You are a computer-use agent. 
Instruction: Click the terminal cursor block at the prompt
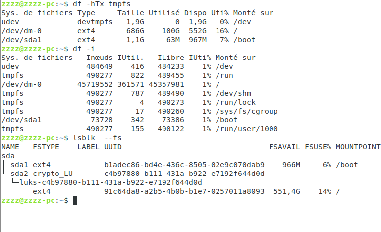75,200
